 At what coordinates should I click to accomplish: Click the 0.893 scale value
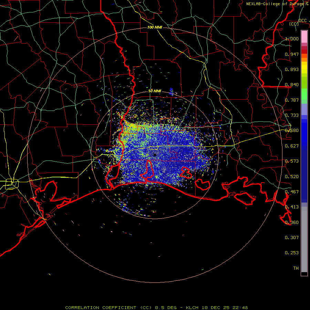click(x=292, y=69)
